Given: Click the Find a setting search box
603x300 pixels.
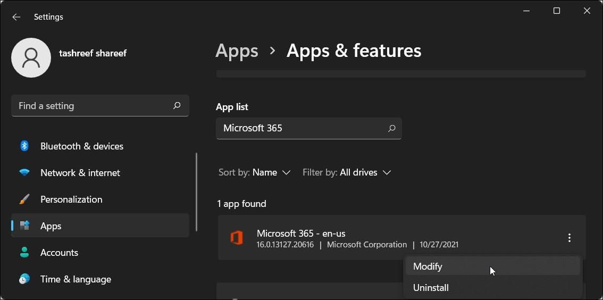Looking at the screenshot, I should [x=100, y=105].
